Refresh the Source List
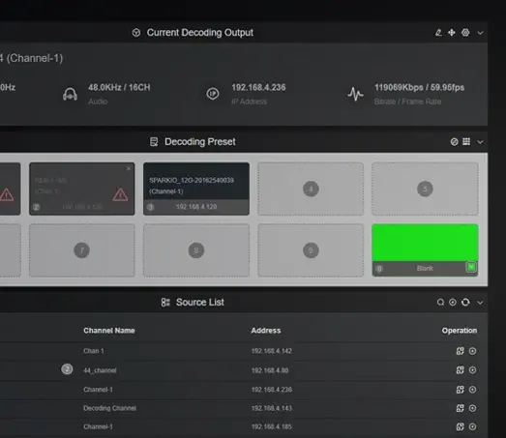This screenshot has width=506, height=438. pyautogui.click(x=465, y=303)
